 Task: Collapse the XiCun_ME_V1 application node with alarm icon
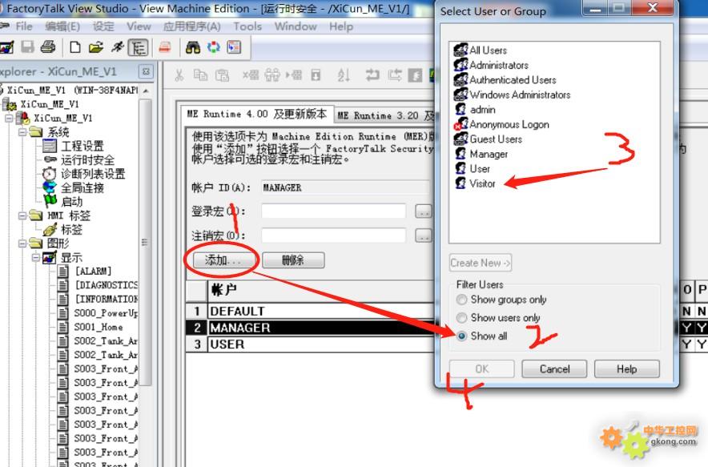9,118
